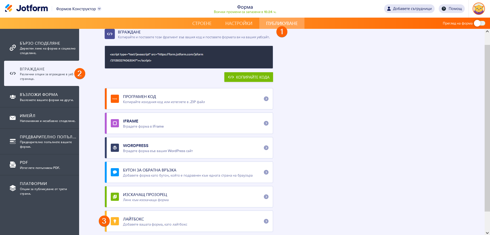Click 'Добавете вашата форма, като лайтбокс' description

155,224
